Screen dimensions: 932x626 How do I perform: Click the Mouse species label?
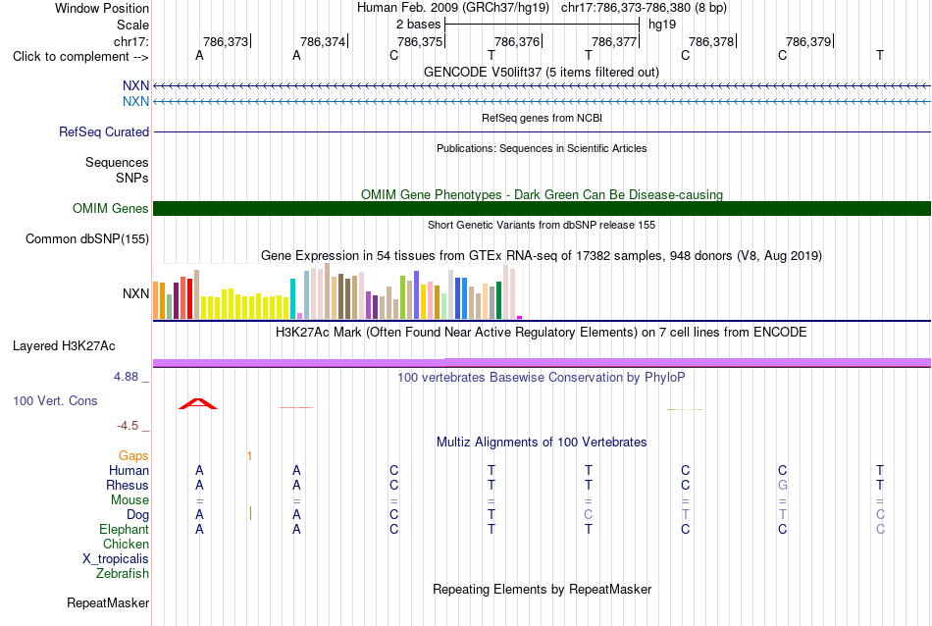tap(129, 500)
